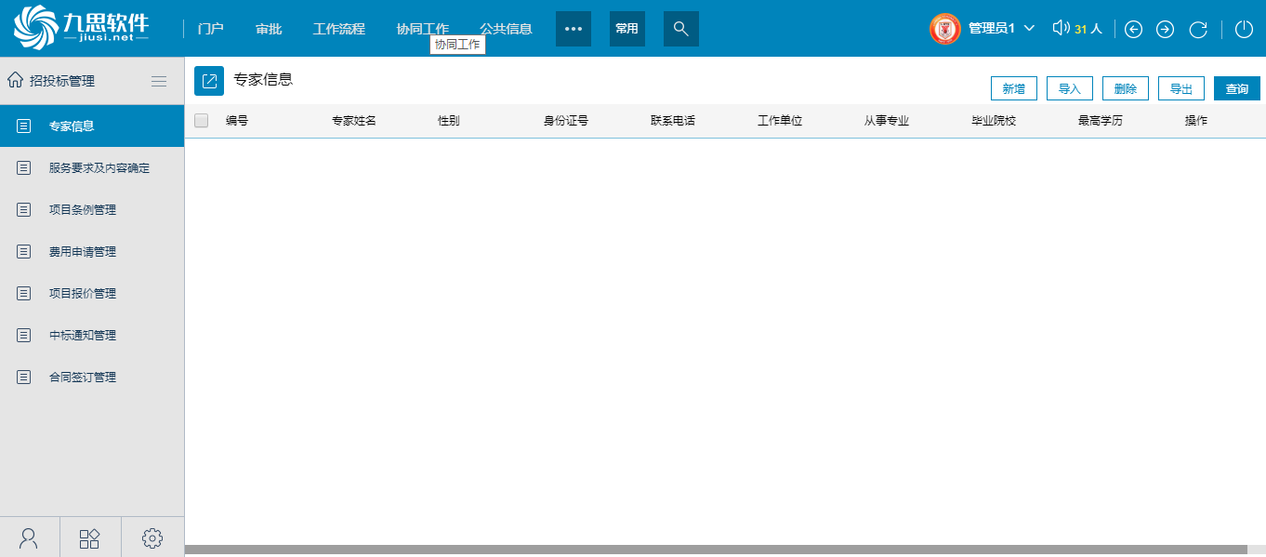Click the search magnifier icon in top bar
The image size is (1266, 557).
[680, 29]
